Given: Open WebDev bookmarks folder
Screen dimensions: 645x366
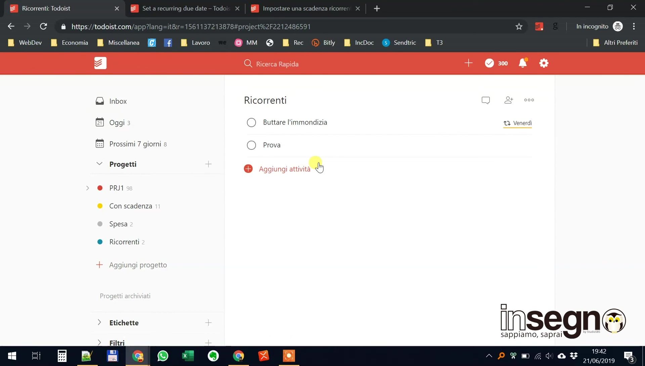Looking at the screenshot, I should pos(25,43).
